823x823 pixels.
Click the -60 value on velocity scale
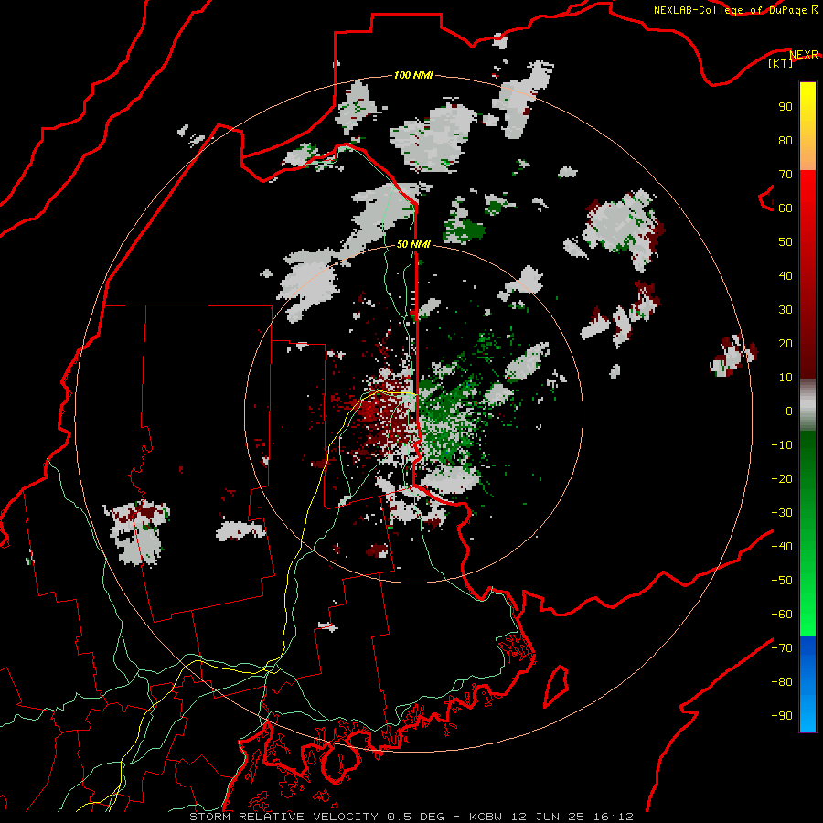[x=782, y=615]
